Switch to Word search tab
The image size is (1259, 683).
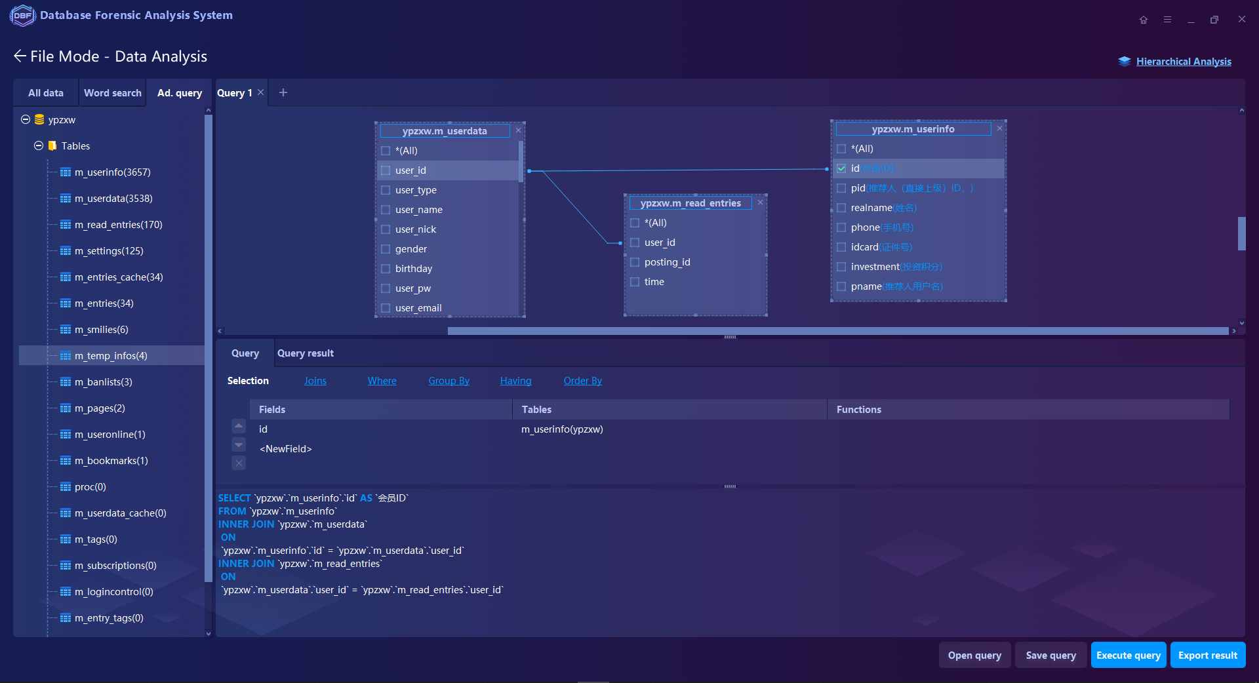112,93
